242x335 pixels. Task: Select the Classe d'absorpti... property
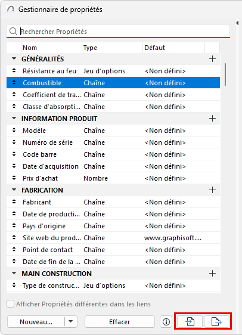[x=113, y=107]
